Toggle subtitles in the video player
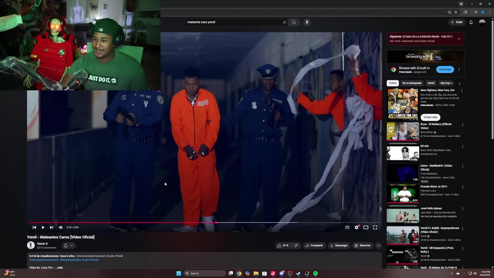 [347, 227]
